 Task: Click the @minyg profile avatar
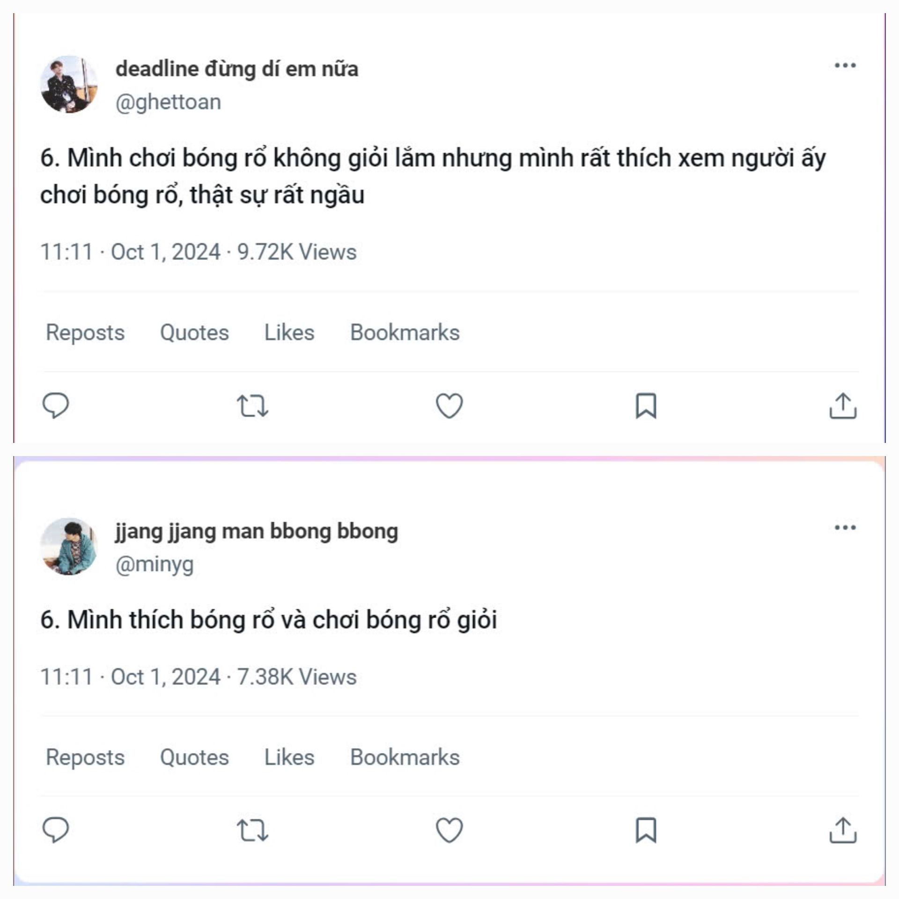69,546
